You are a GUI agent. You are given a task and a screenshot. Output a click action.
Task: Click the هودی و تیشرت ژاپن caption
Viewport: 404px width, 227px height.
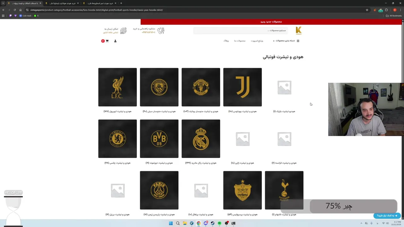coord(242,163)
